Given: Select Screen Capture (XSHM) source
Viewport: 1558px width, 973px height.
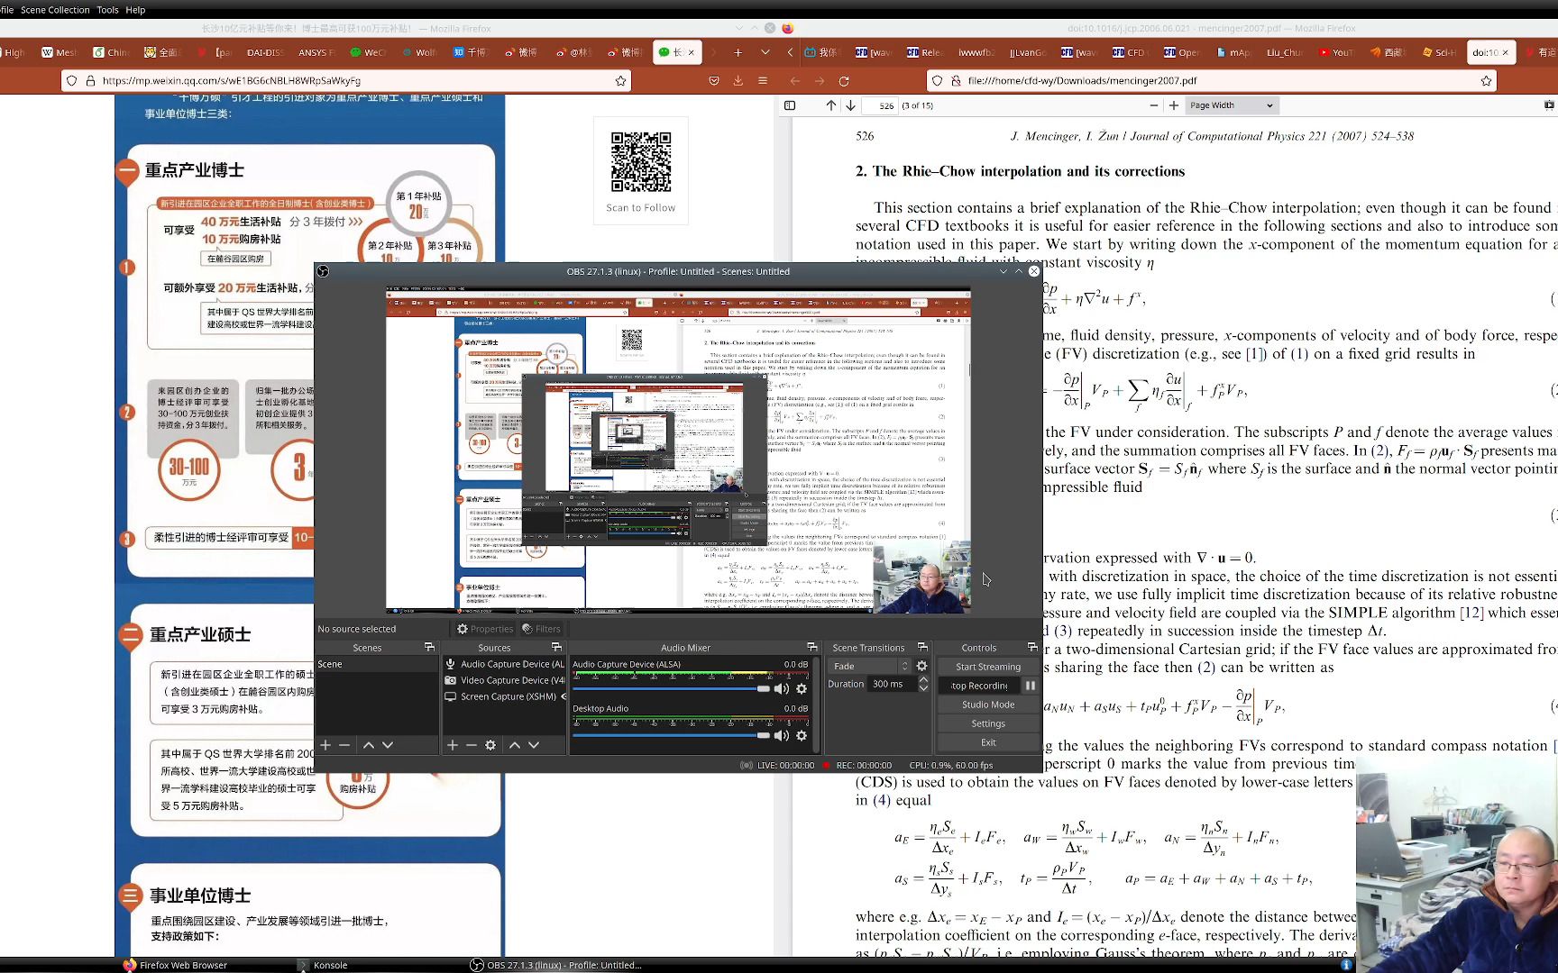Looking at the screenshot, I should pyautogui.click(x=501, y=696).
